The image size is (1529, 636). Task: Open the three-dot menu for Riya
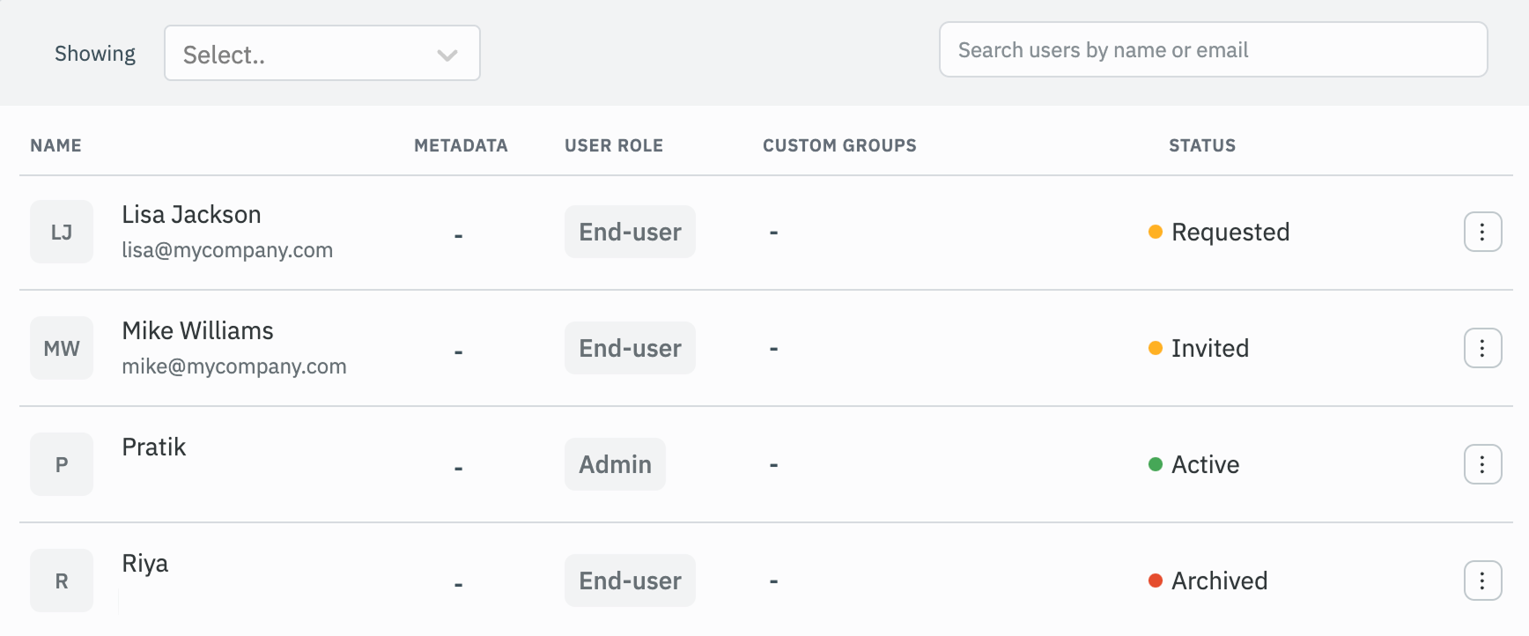pos(1482,581)
